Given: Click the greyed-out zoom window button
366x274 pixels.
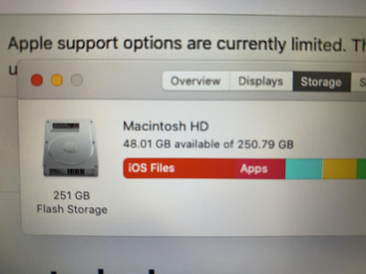Looking at the screenshot, I should coord(77,80).
